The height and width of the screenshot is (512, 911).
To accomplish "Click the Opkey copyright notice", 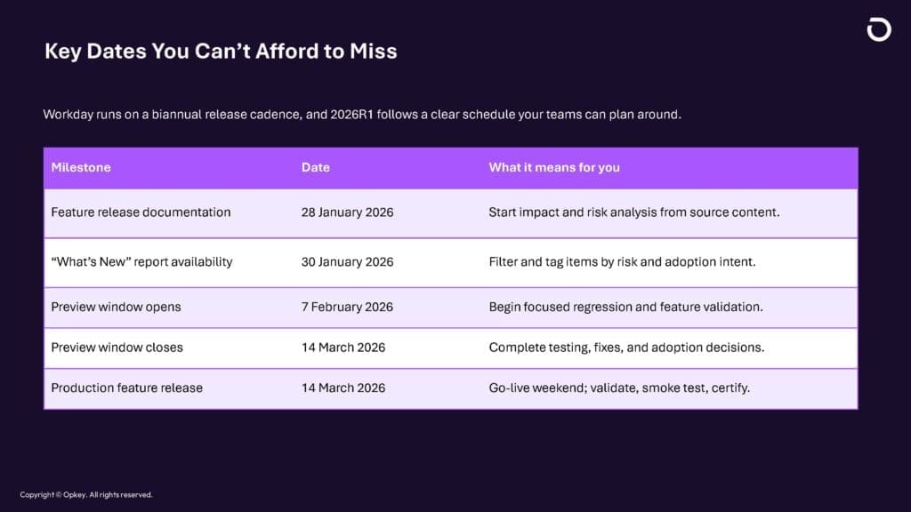I will pyautogui.click(x=86, y=495).
